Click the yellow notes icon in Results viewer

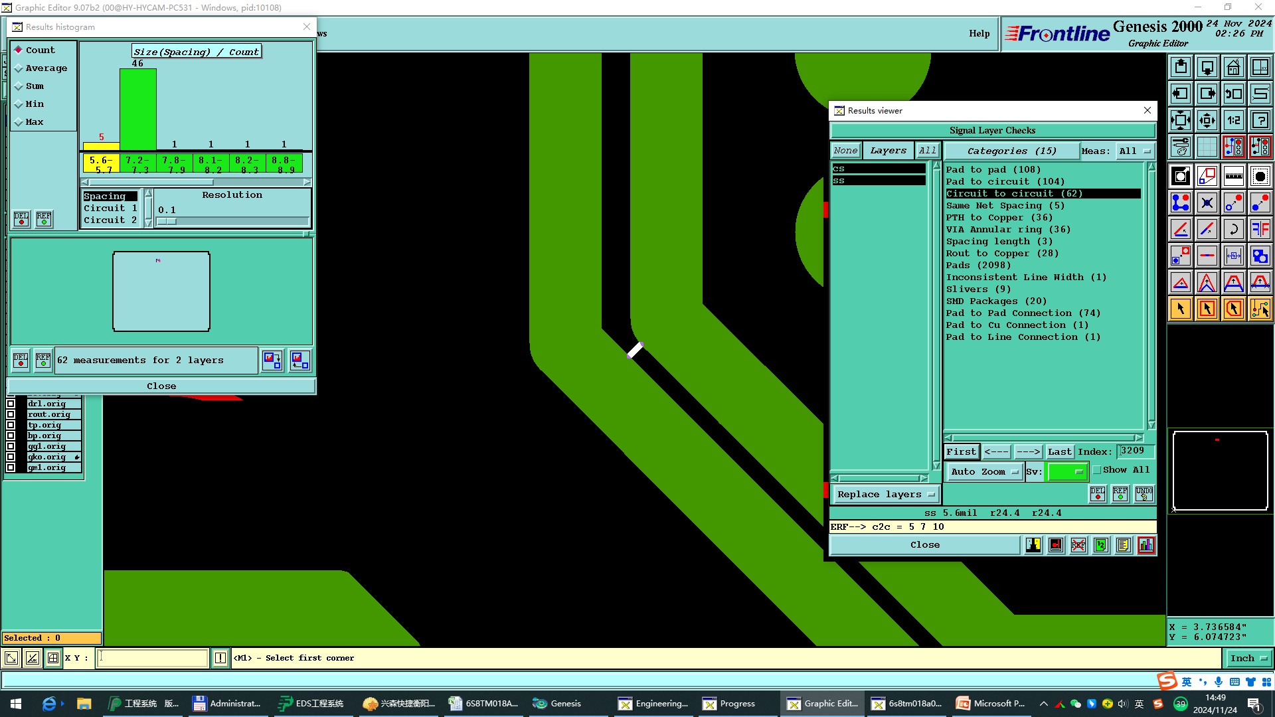(x=1123, y=545)
